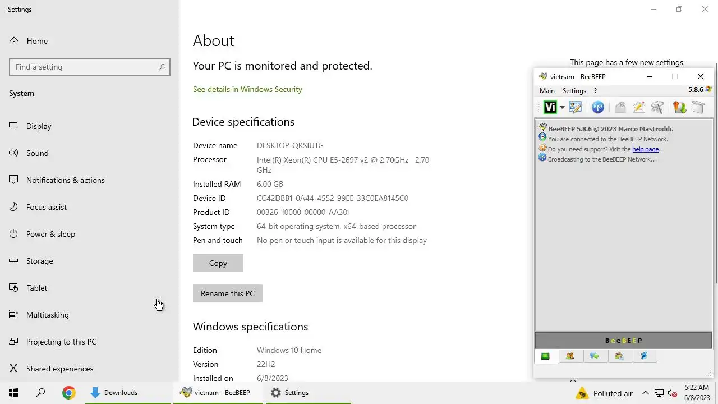The image size is (718, 404).
Task: Click the antenna icon beside Broadcasting message
Action: coord(542,158)
